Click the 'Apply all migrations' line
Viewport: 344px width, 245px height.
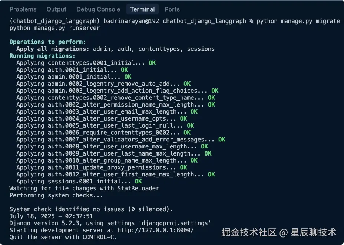(115, 49)
